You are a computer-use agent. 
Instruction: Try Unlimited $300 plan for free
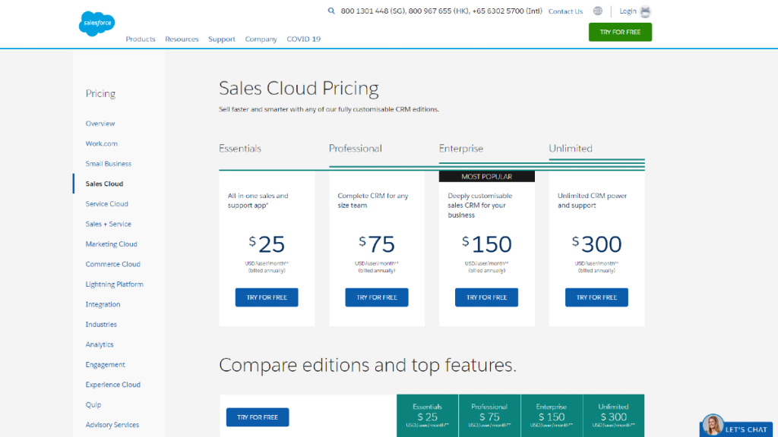click(x=596, y=297)
